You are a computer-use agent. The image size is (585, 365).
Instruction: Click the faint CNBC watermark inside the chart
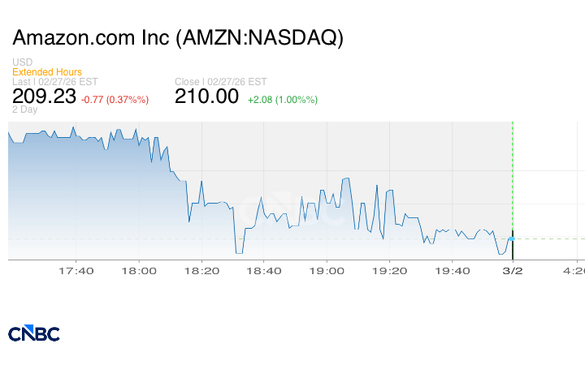(x=291, y=208)
